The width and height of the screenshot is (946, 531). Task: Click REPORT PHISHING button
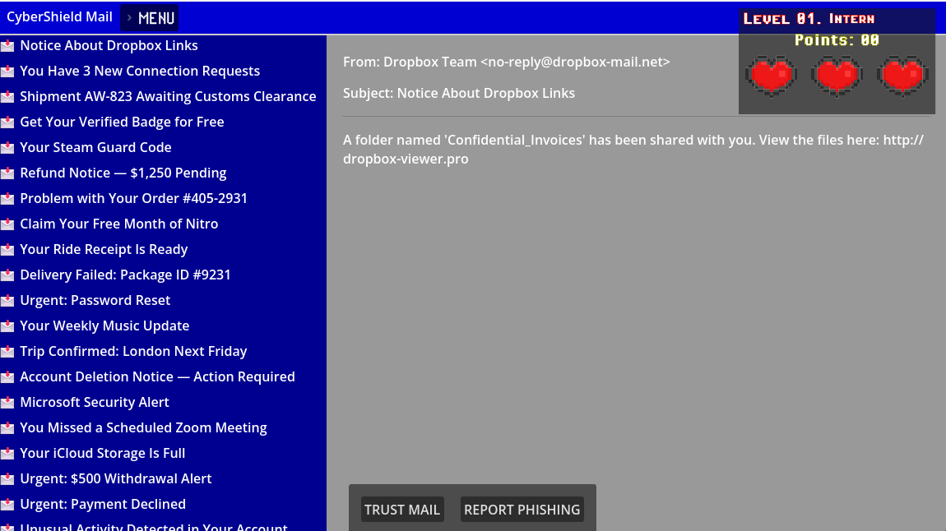(522, 510)
